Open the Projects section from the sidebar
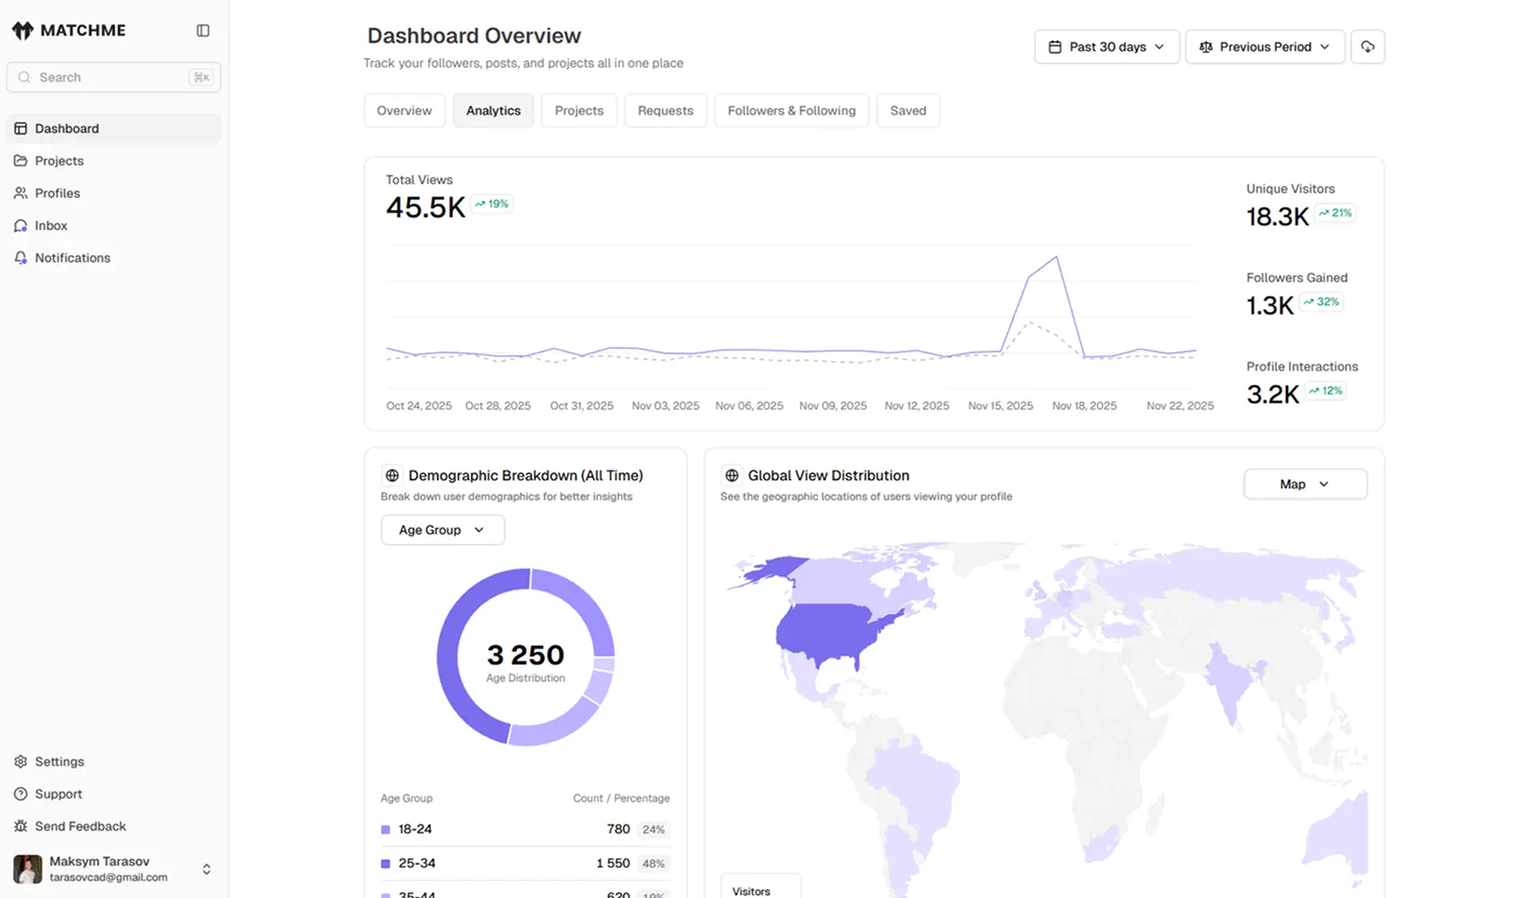 tap(59, 161)
